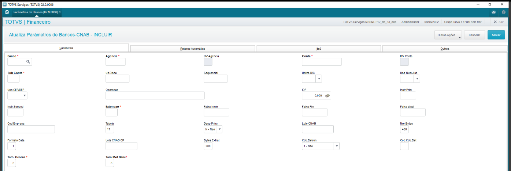
Task: Click the Tabela field containing 17
Action: [110, 129]
